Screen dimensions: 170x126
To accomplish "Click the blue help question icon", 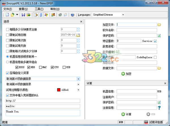I will (x=73, y=15).
